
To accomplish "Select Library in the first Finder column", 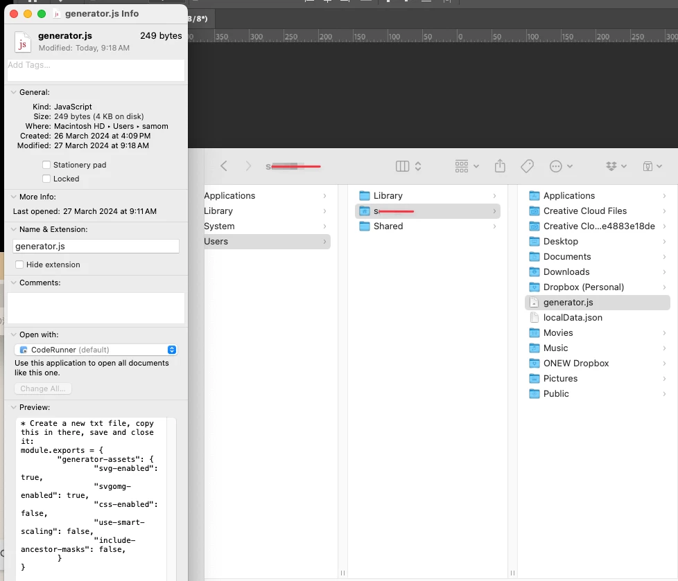I will click(267, 211).
